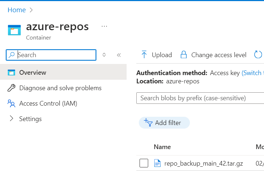The height and width of the screenshot is (171, 264).
Task: Click the azure-repos Location value
Action: click(x=183, y=82)
